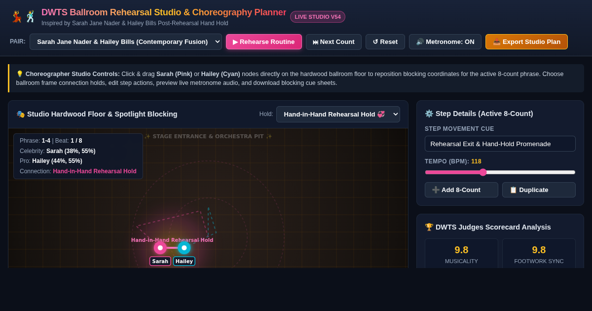The height and width of the screenshot is (311, 592).
Task: Click the DWTS Ballroom Rehearsal Studio title
Action: 164,12
